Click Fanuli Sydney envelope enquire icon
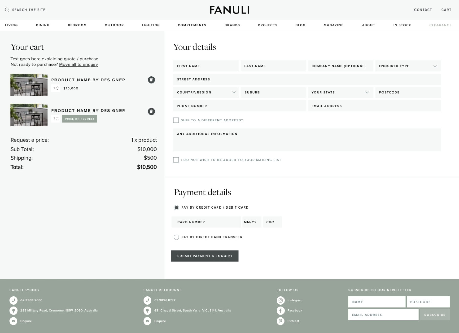 click(14, 321)
